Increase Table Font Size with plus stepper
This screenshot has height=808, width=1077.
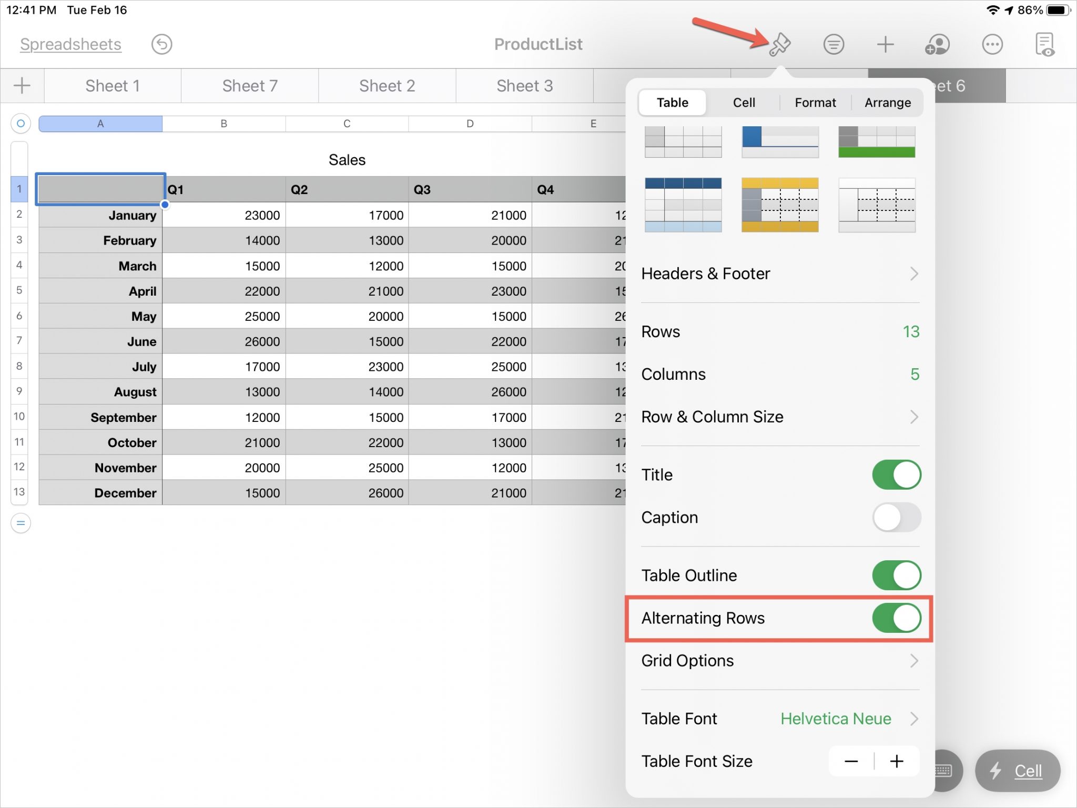pyautogui.click(x=897, y=761)
